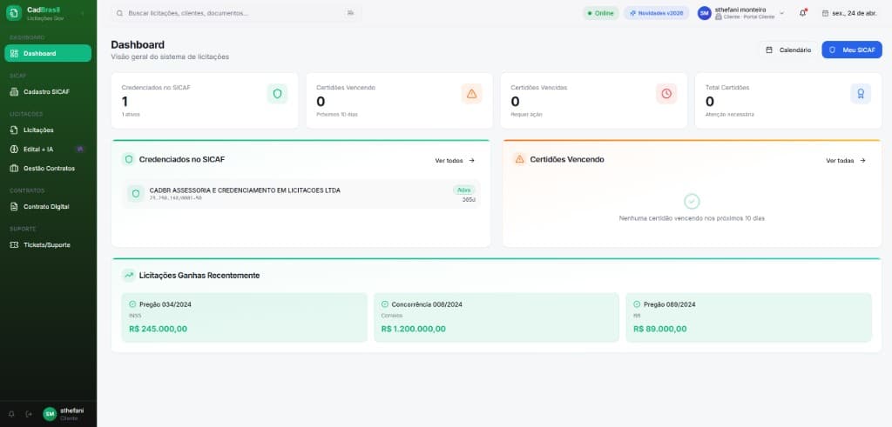Click the Total Certidões stat label

(x=727, y=88)
